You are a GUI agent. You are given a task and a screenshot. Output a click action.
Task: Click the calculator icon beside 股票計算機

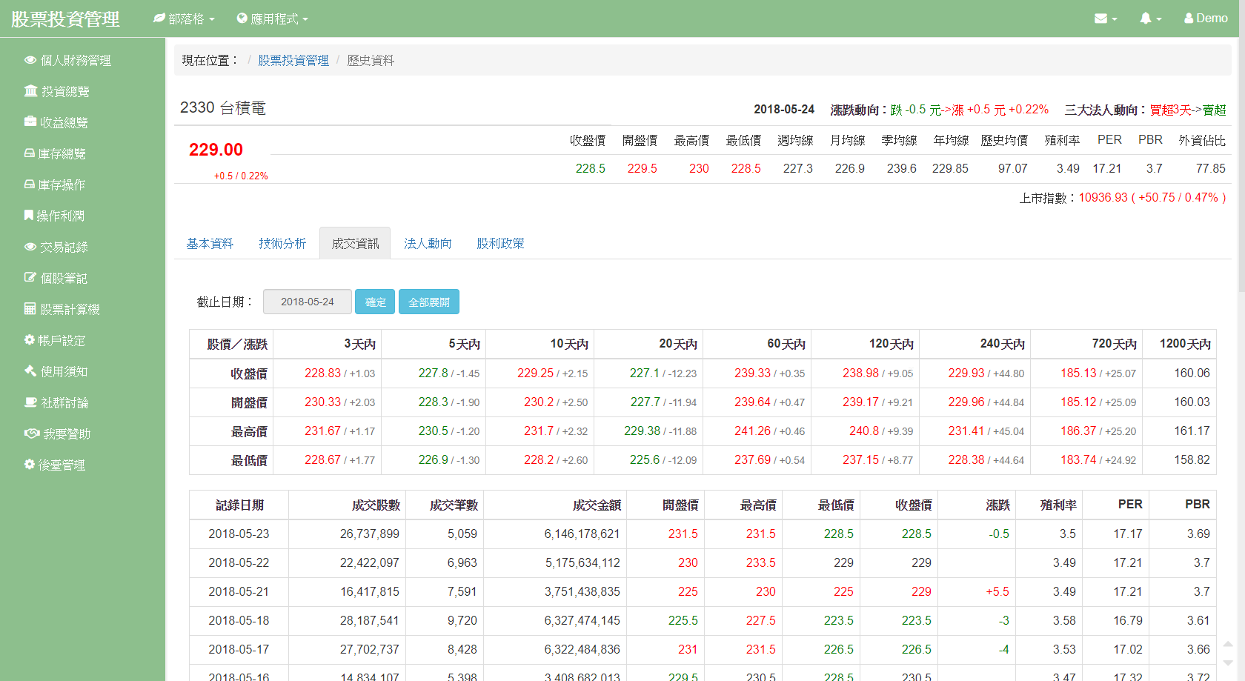pyautogui.click(x=30, y=309)
